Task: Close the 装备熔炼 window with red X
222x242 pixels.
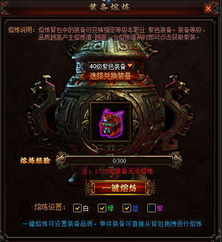Action: point(208,8)
